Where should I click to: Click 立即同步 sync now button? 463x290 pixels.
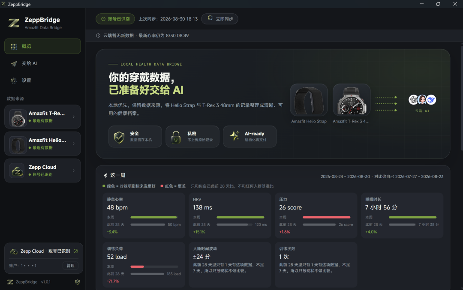tap(219, 19)
